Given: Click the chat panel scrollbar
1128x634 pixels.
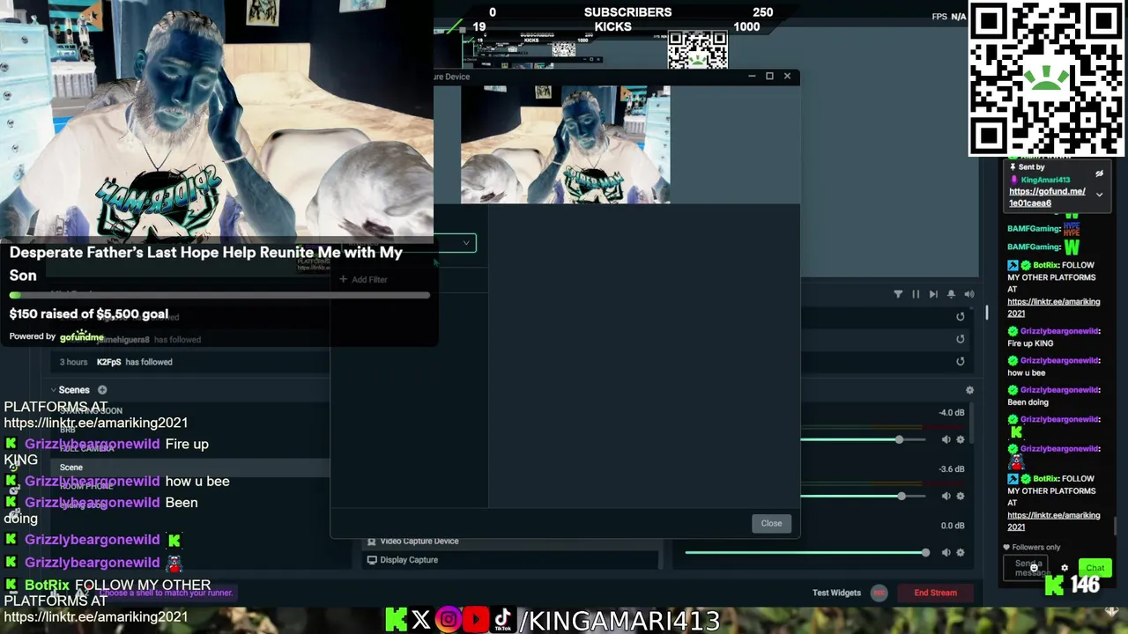Looking at the screenshot, I should coord(1117,525).
